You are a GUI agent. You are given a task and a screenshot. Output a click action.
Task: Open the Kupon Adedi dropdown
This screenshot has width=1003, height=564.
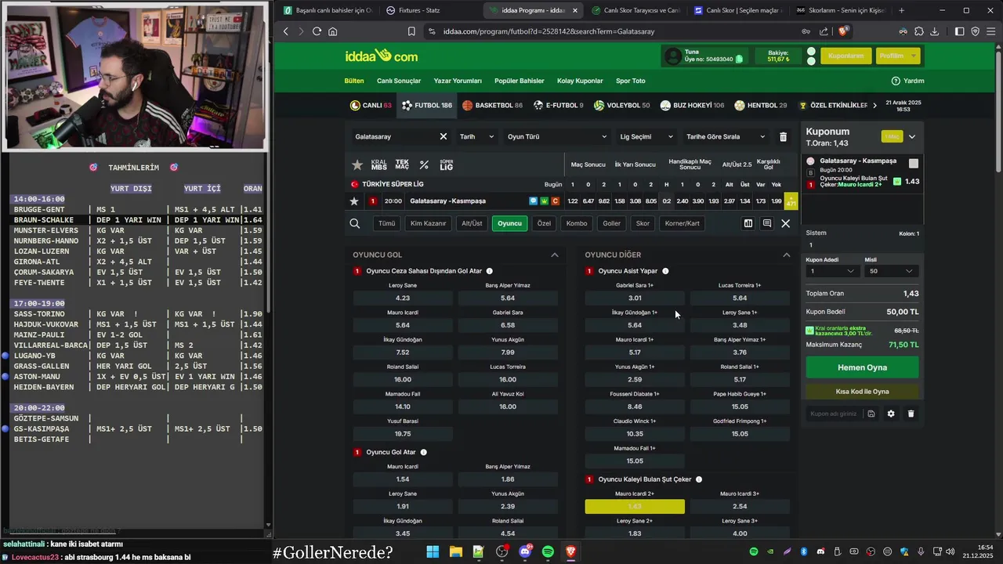pos(831,271)
